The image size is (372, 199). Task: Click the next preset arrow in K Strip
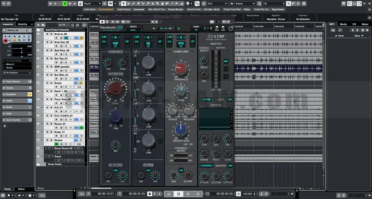click(142, 30)
